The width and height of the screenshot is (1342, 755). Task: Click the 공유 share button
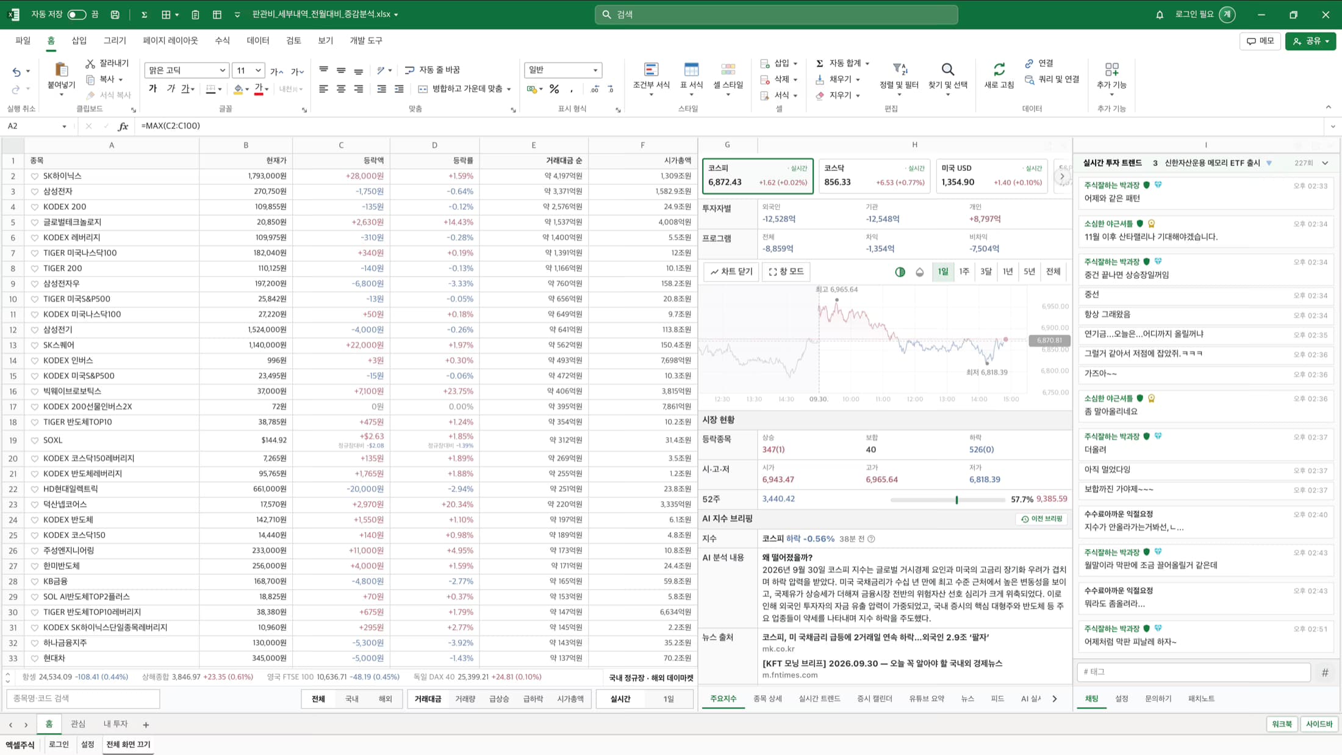1310,41
